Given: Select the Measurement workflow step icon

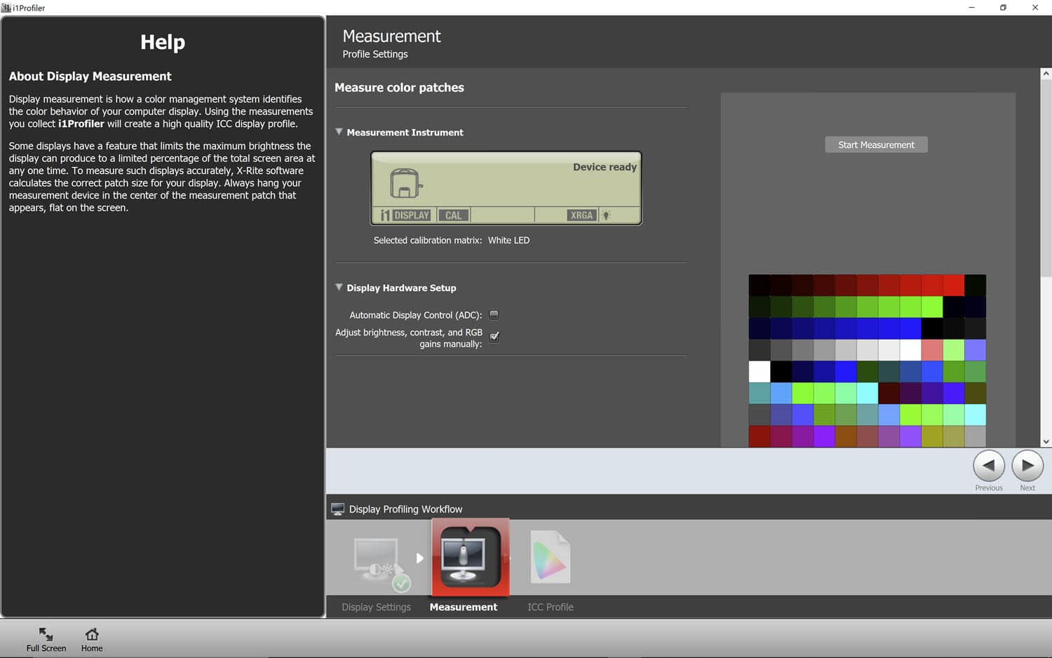Looking at the screenshot, I should pos(470,558).
